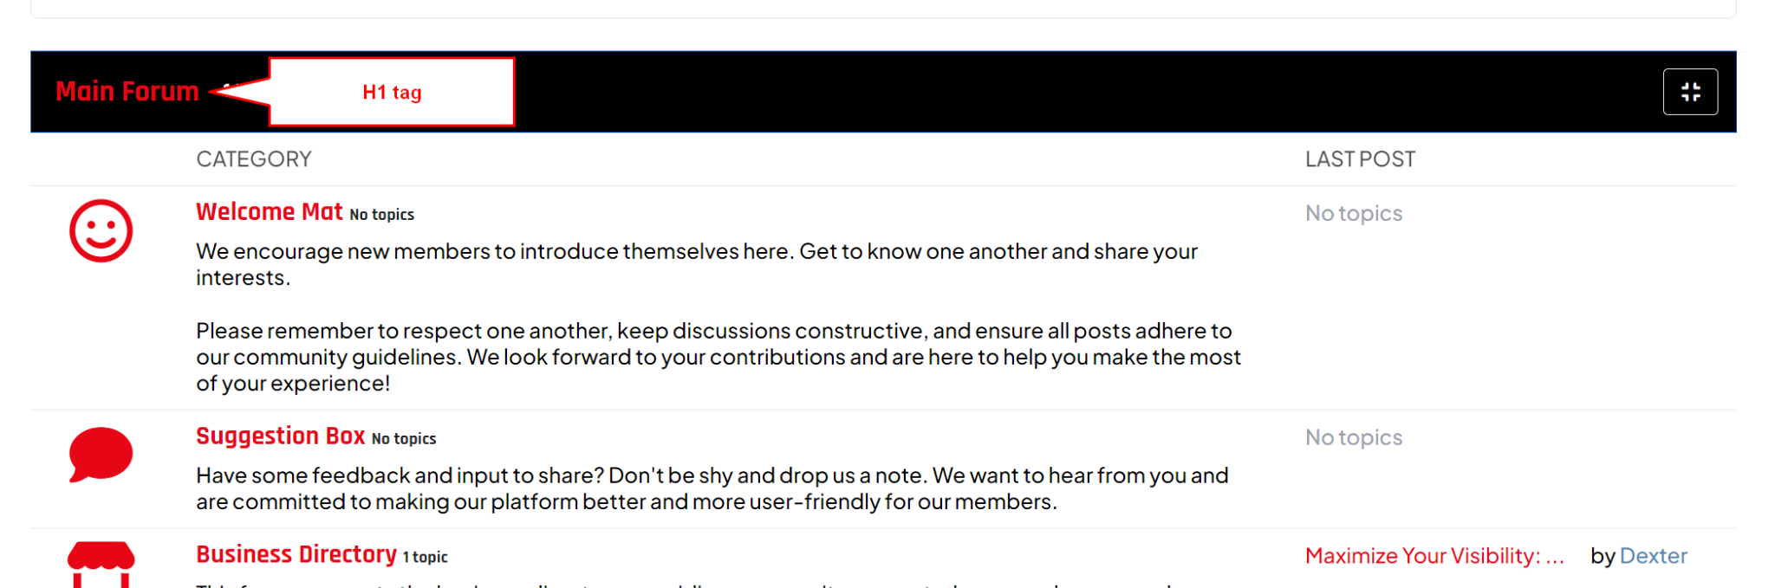Open the Welcome Mat category
This screenshot has width=1775, height=588.
coord(270,212)
